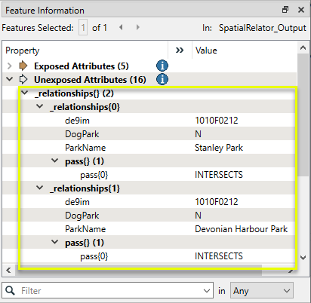Click info icon beside Exposed Attributes
Screen dimensions: 311x303
[x=162, y=66]
